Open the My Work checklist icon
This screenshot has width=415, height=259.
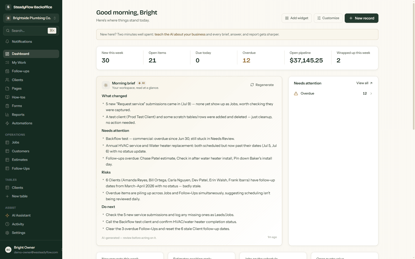(x=7, y=62)
